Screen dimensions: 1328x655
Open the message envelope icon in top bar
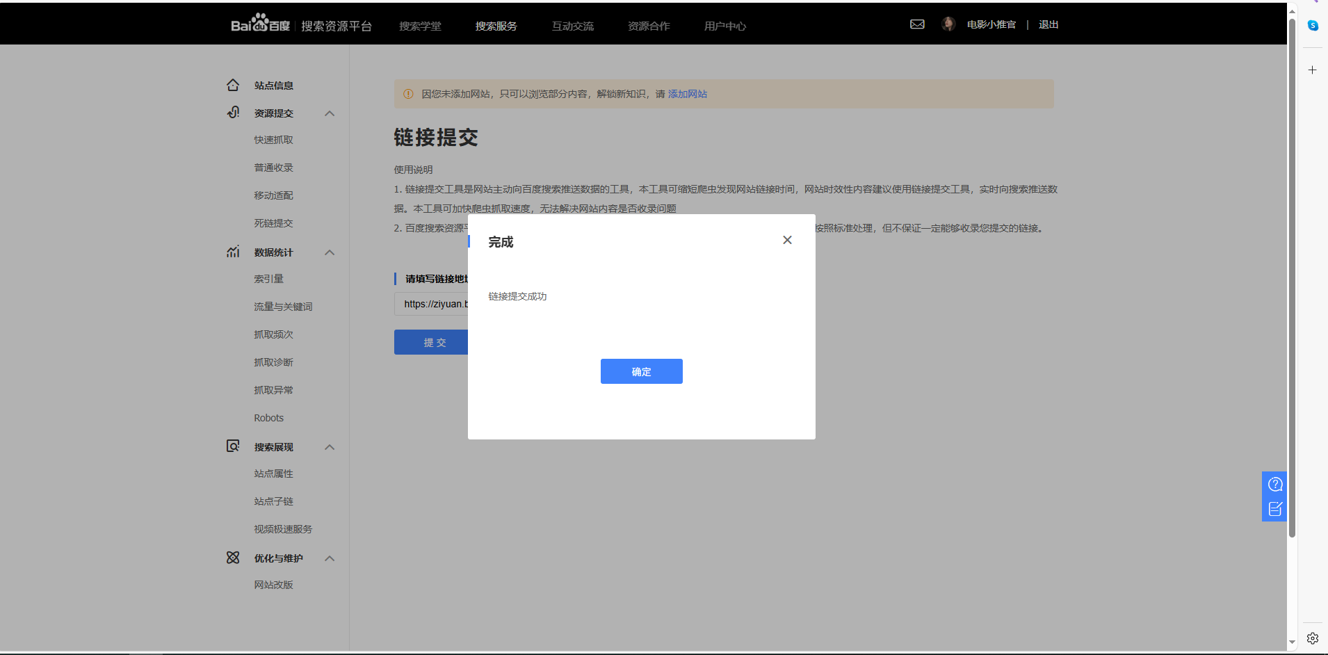pyautogui.click(x=916, y=24)
